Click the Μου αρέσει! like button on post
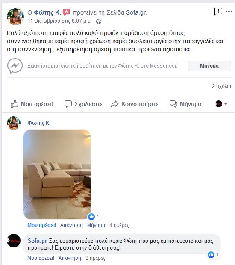The width and height of the screenshot is (235, 265). coord(32,104)
